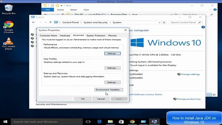Open Share ribbon tab in Java window

pos(74,10)
